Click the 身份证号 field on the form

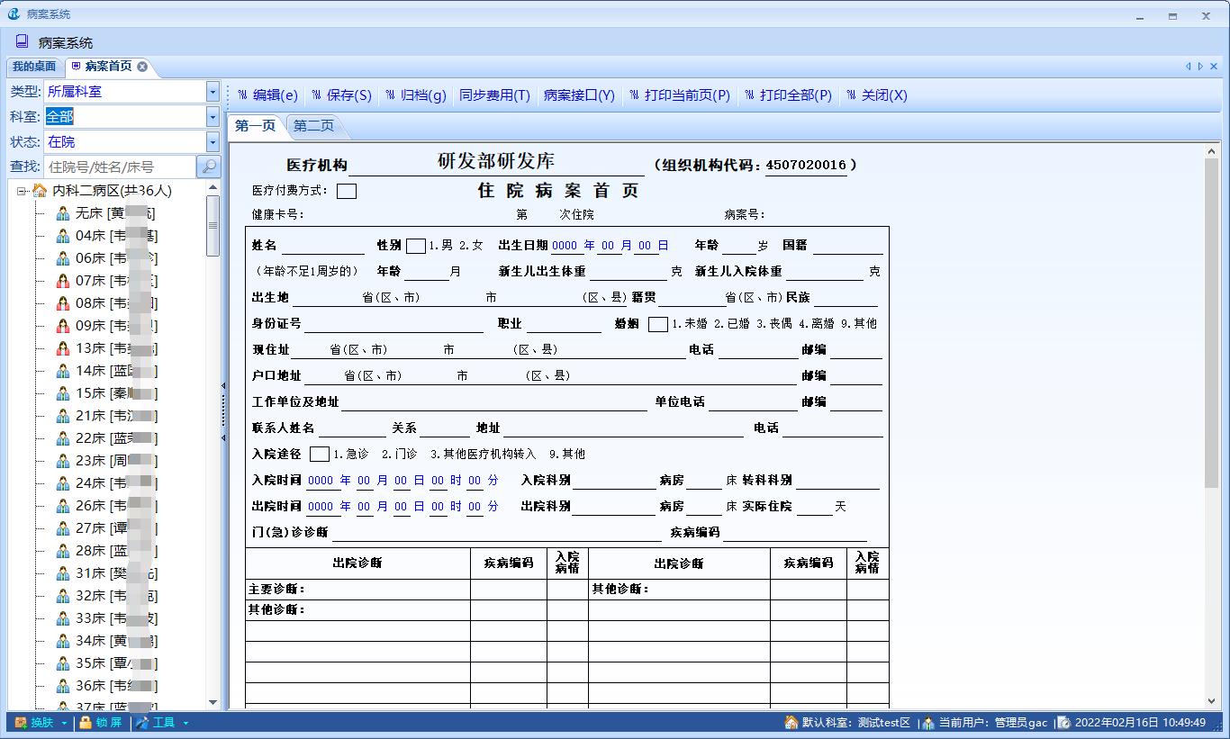coord(393,324)
